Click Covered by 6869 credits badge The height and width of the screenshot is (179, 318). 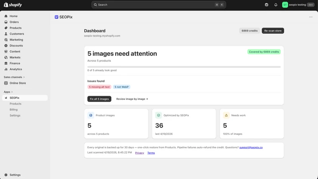point(264,52)
